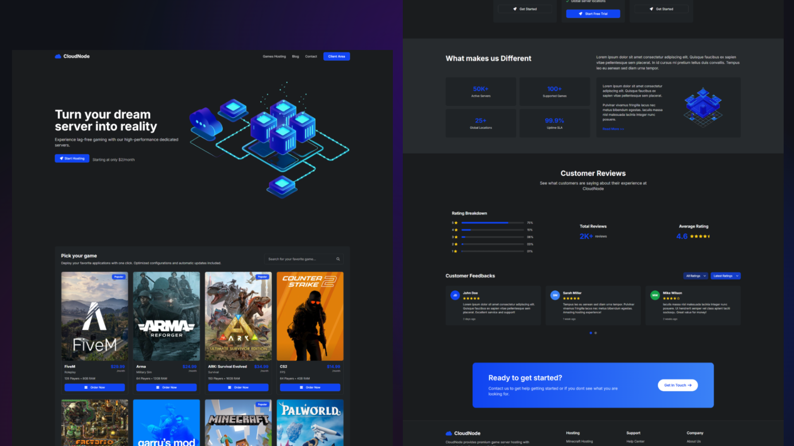Click the 4-star rating progress bar
794x446 pixels.
pyautogui.click(x=493, y=230)
